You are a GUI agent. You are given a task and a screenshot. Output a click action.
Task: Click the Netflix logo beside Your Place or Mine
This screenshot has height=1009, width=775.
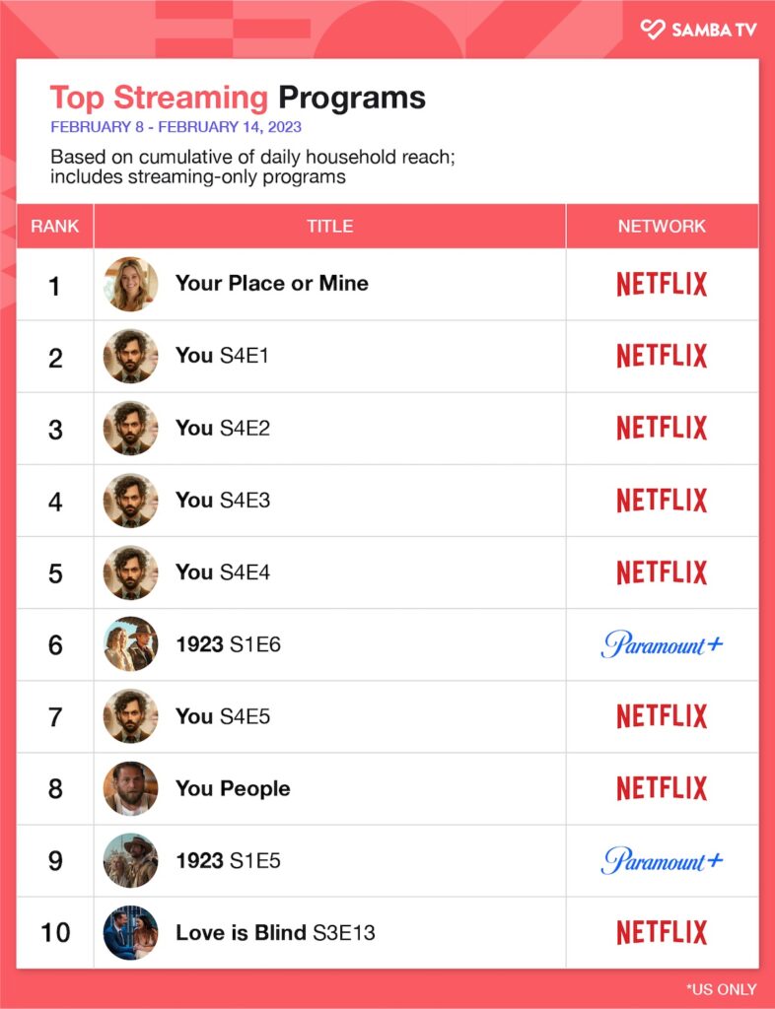[x=662, y=284]
